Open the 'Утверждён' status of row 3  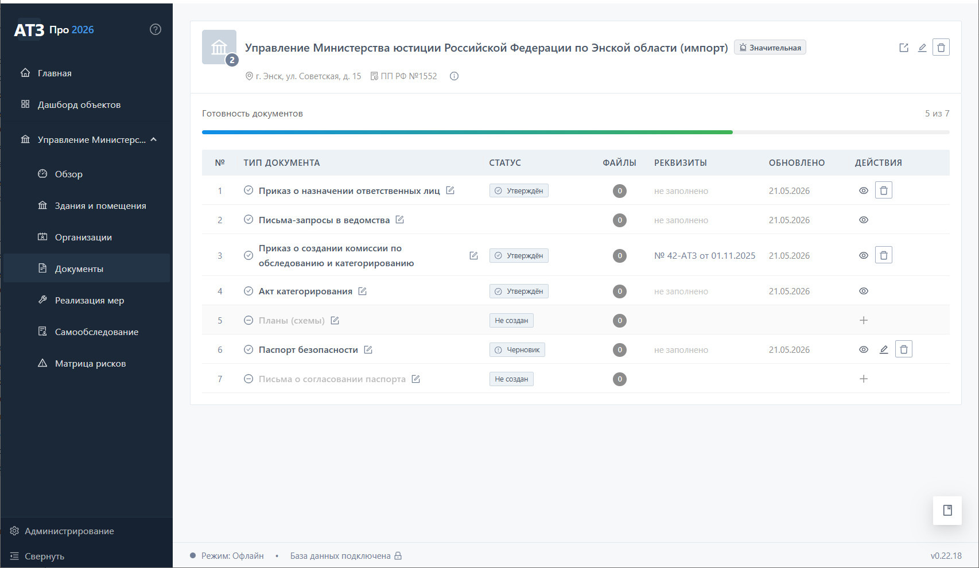click(x=519, y=255)
